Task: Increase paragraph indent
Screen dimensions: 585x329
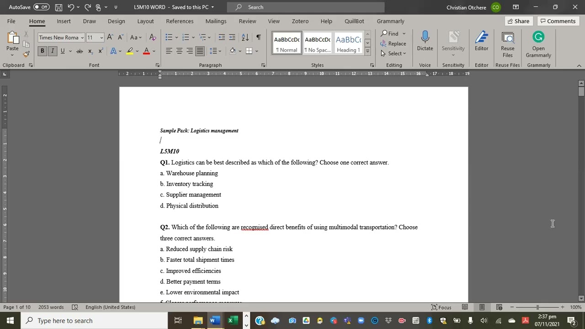Action: click(232, 37)
